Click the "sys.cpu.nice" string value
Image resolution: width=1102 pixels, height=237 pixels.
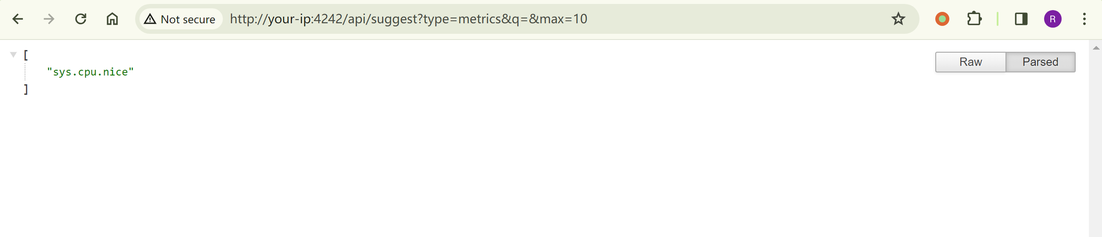pos(90,72)
